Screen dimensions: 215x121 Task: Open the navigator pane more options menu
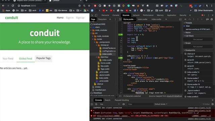click(115, 19)
